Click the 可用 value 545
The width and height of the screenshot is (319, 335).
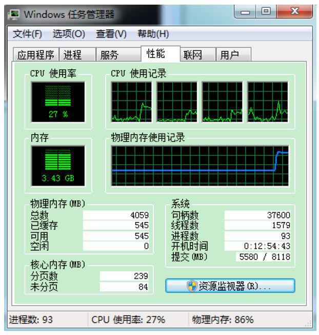tap(116, 236)
